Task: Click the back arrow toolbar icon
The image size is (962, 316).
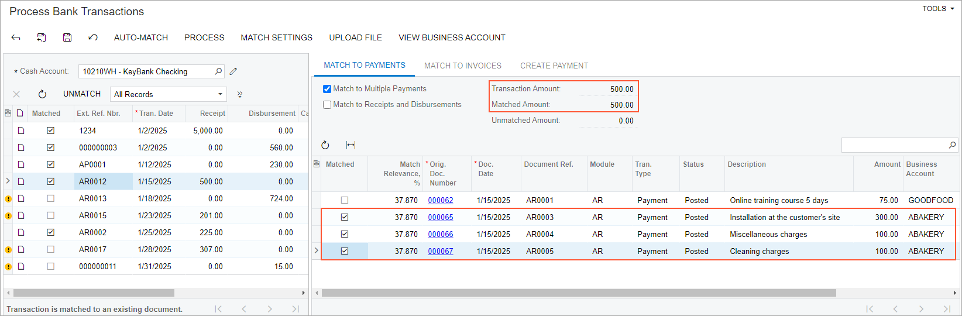Action: click(16, 37)
